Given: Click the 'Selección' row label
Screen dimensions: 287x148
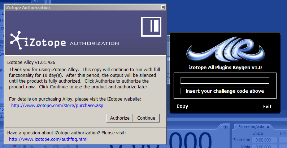Looking at the screenshot, I should (242, 140).
